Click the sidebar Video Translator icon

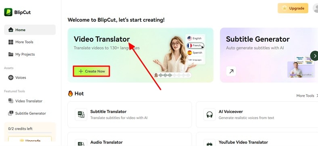coord(11,101)
